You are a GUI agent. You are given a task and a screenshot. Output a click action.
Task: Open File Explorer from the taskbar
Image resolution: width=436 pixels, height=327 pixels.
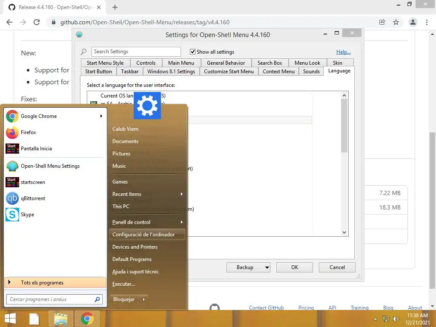tap(60, 318)
